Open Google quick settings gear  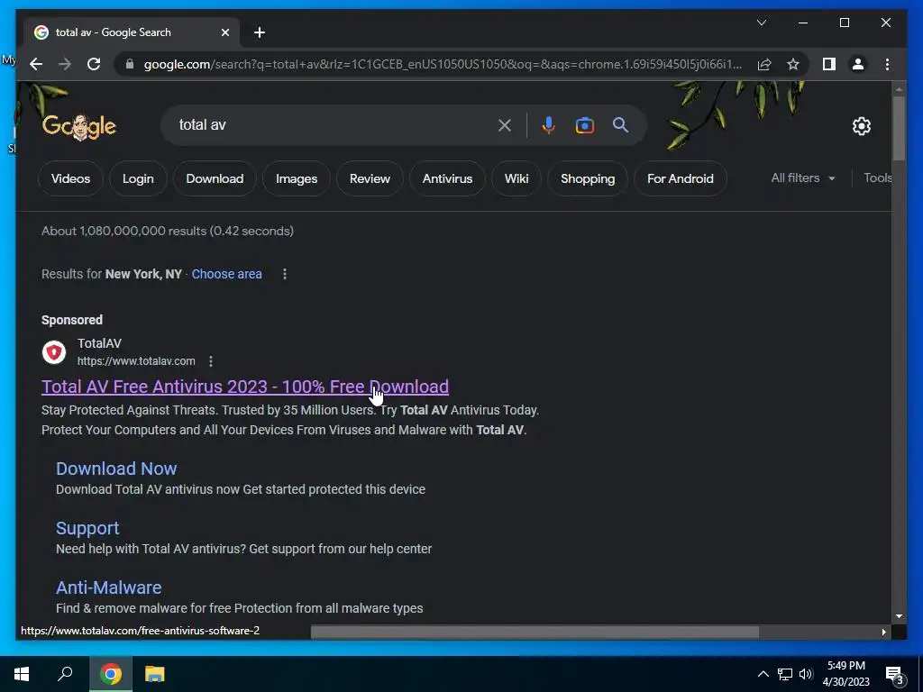click(861, 125)
